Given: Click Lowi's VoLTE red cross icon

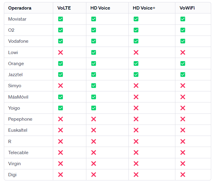Looking at the screenshot, I should pos(60,52).
